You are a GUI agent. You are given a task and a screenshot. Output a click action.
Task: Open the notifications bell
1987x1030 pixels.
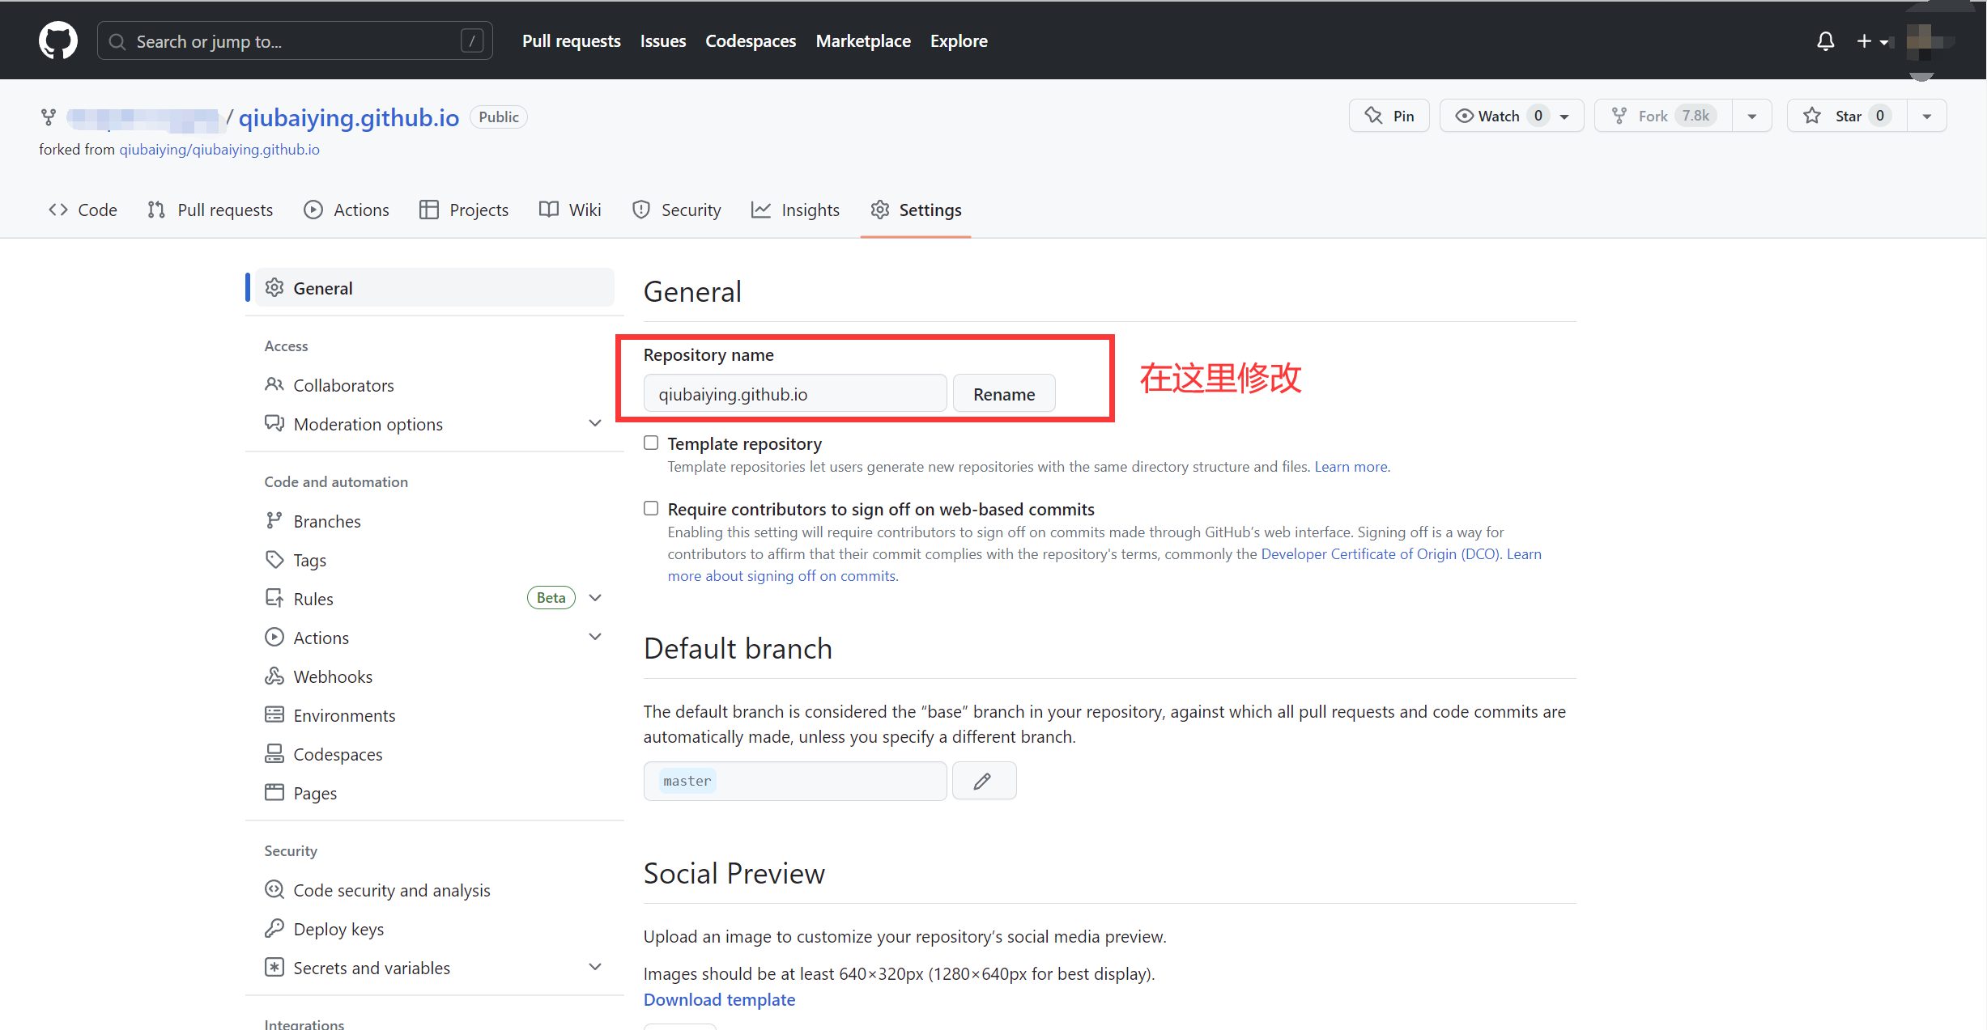click(x=1825, y=41)
